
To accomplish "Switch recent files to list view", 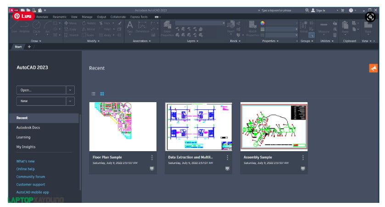I will [93, 94].
